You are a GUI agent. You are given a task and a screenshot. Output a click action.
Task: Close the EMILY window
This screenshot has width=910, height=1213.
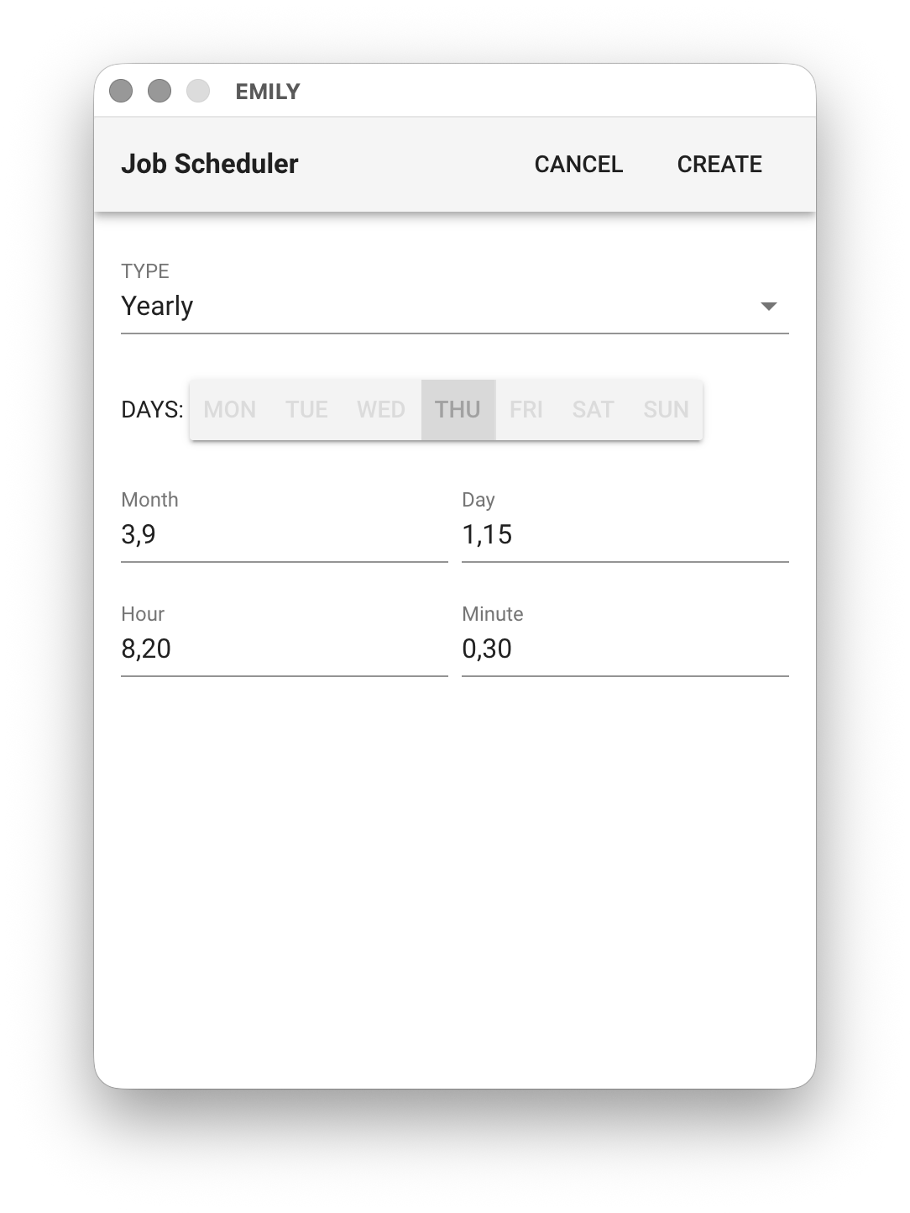coord(121,91)
